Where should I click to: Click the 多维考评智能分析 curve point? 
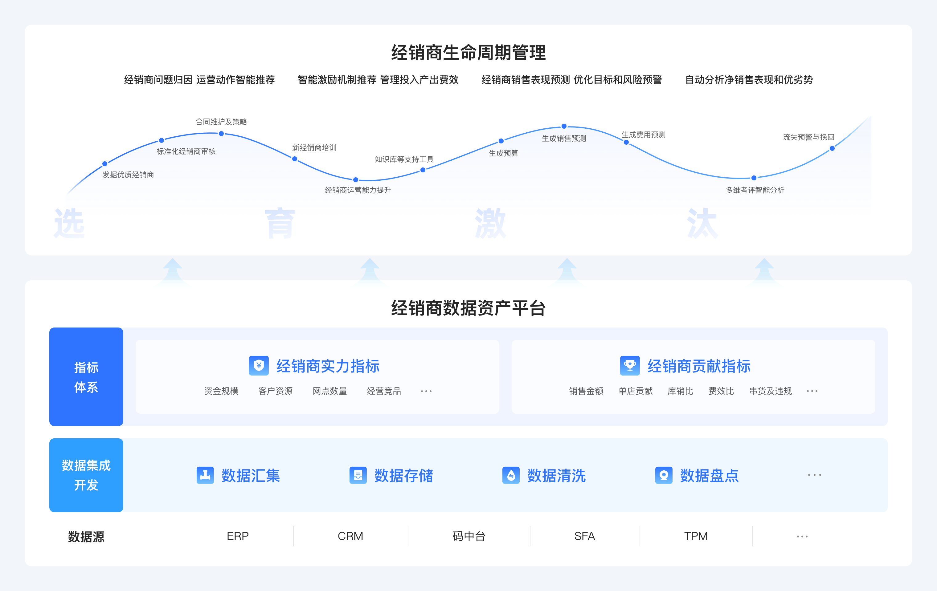[754, 178]
